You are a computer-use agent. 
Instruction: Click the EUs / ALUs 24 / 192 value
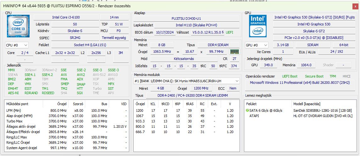[337, 52]
